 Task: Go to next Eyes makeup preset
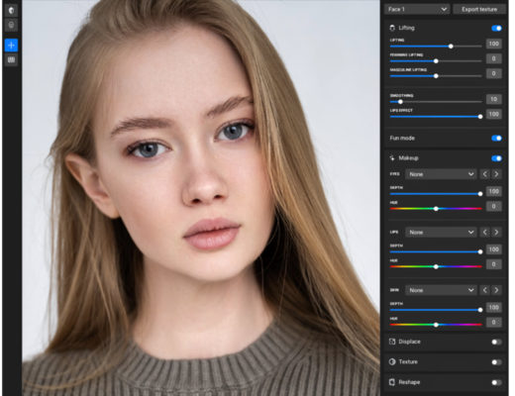[x=496, y=174]
